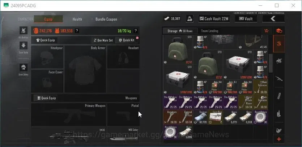Click the storage list vertical scrollbar

point(271,63)
